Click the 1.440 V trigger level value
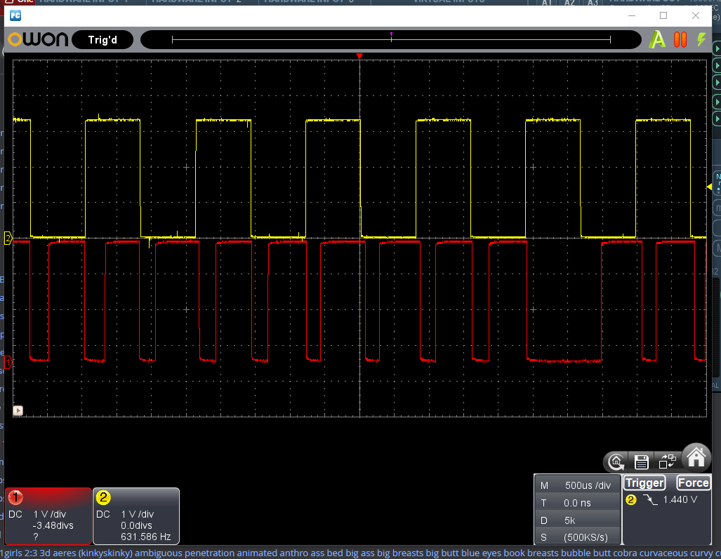The width and height of the screenshot is (721, 559). point(680,500)
